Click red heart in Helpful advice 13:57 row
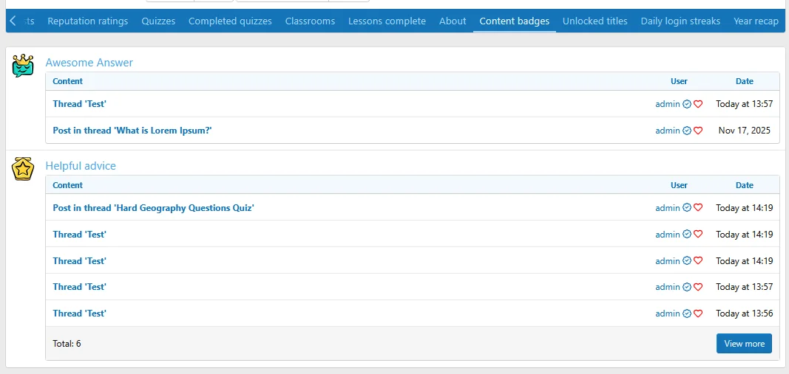This screenshot has width=789, height=374. [698, 287]
